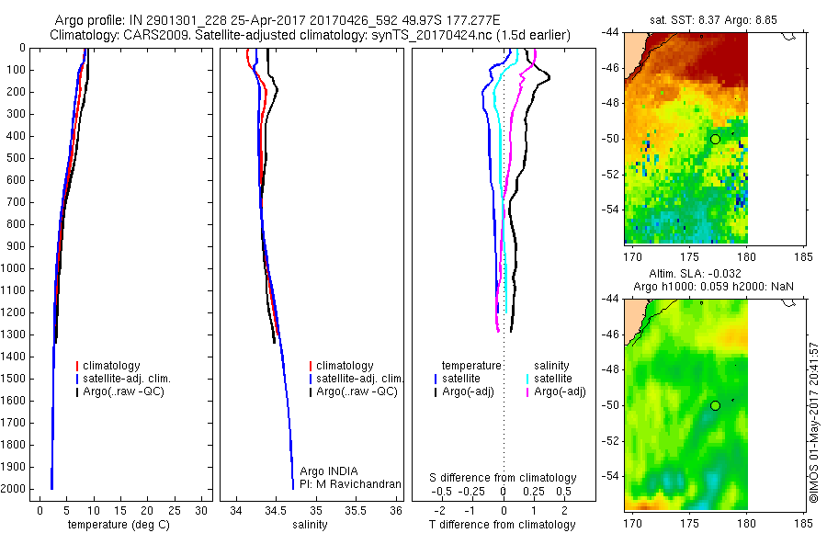Click 'Argo(..raw -QC)' legend entry in temperature panel
The width and height of the screenshot is (827, 533).
(123, 391)
